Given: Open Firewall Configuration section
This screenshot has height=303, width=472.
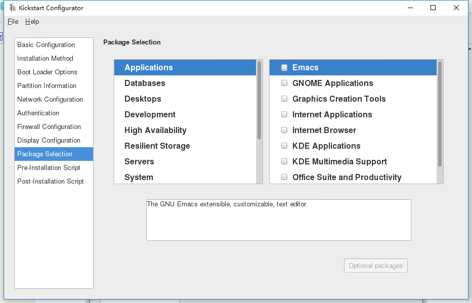Looking at the screenshot, I should (49, 126).
